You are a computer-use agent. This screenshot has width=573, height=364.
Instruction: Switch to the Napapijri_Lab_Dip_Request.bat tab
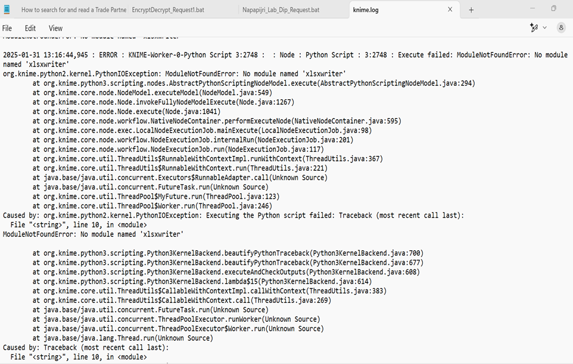coord(281,10)
